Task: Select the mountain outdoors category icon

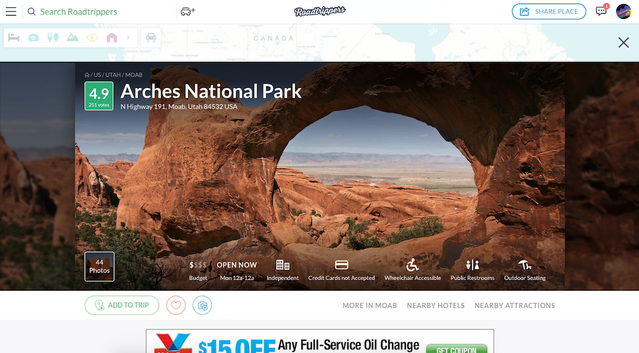Action: [72, 38]
